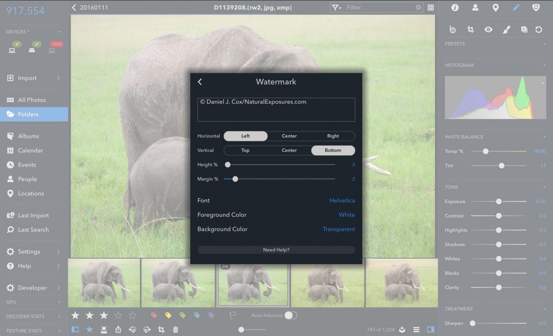The image size is (553, 336).
Task: Select the Edit pencil panel icon
Action: click(x=516, y=7)
